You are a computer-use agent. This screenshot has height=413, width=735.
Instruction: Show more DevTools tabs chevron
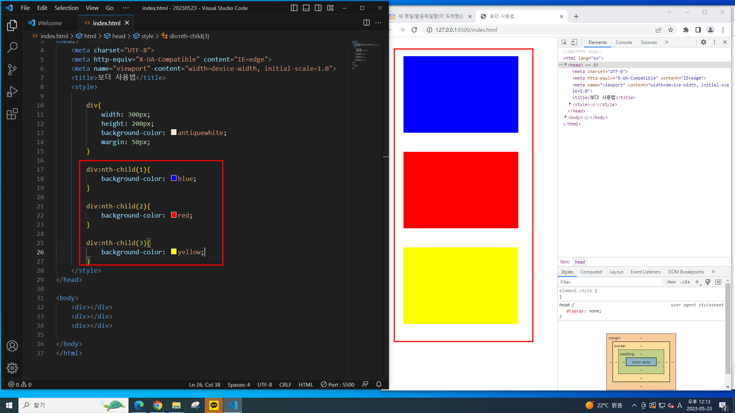666,42
